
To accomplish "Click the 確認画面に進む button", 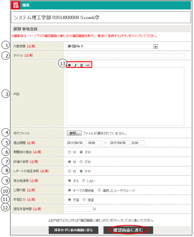I will 128,230.
